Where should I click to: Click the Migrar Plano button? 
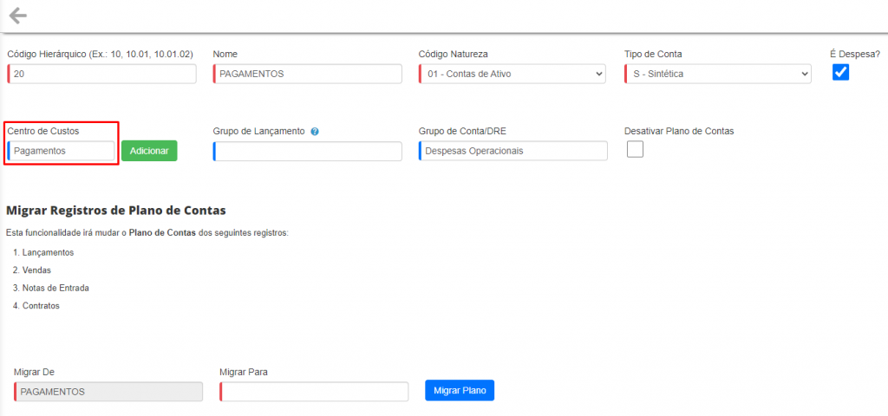(x=460, y=391)
